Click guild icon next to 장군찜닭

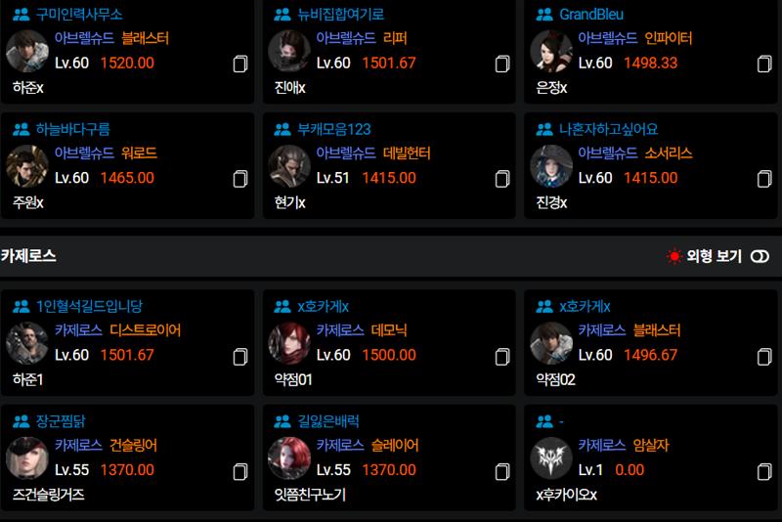pyautogui.click(x=21, y=421)
